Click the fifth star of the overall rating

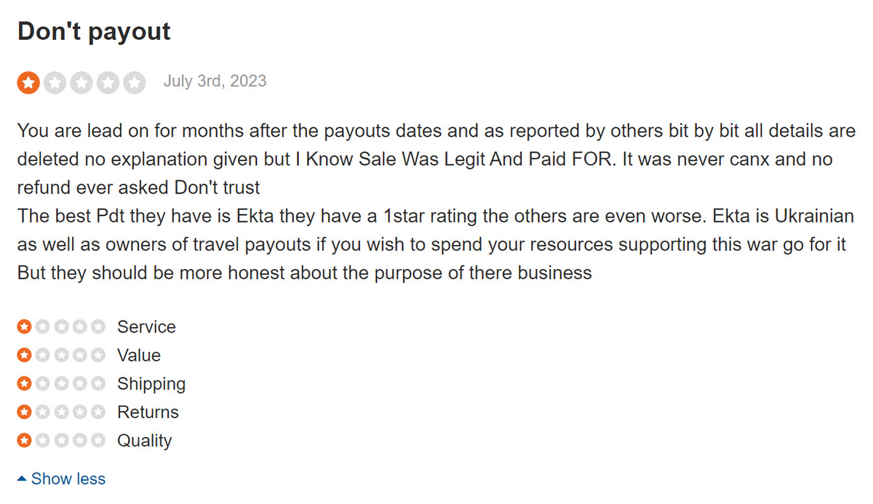coord(133,83)
